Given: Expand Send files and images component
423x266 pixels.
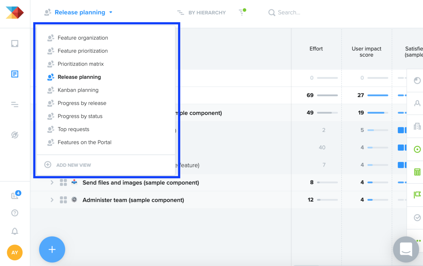Looking at the screenshot, I should (52, 183).
